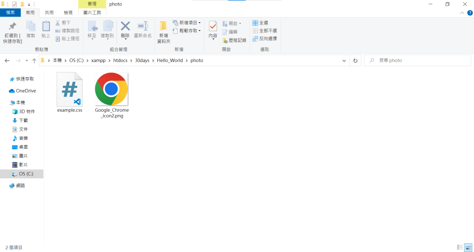
Task: Go forward with the forward arrow
Action: 18,61
